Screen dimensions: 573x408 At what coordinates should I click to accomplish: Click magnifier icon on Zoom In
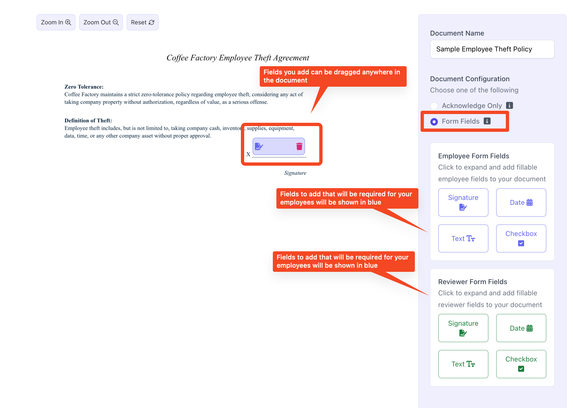pyautogui.click(x=68, y=22)
